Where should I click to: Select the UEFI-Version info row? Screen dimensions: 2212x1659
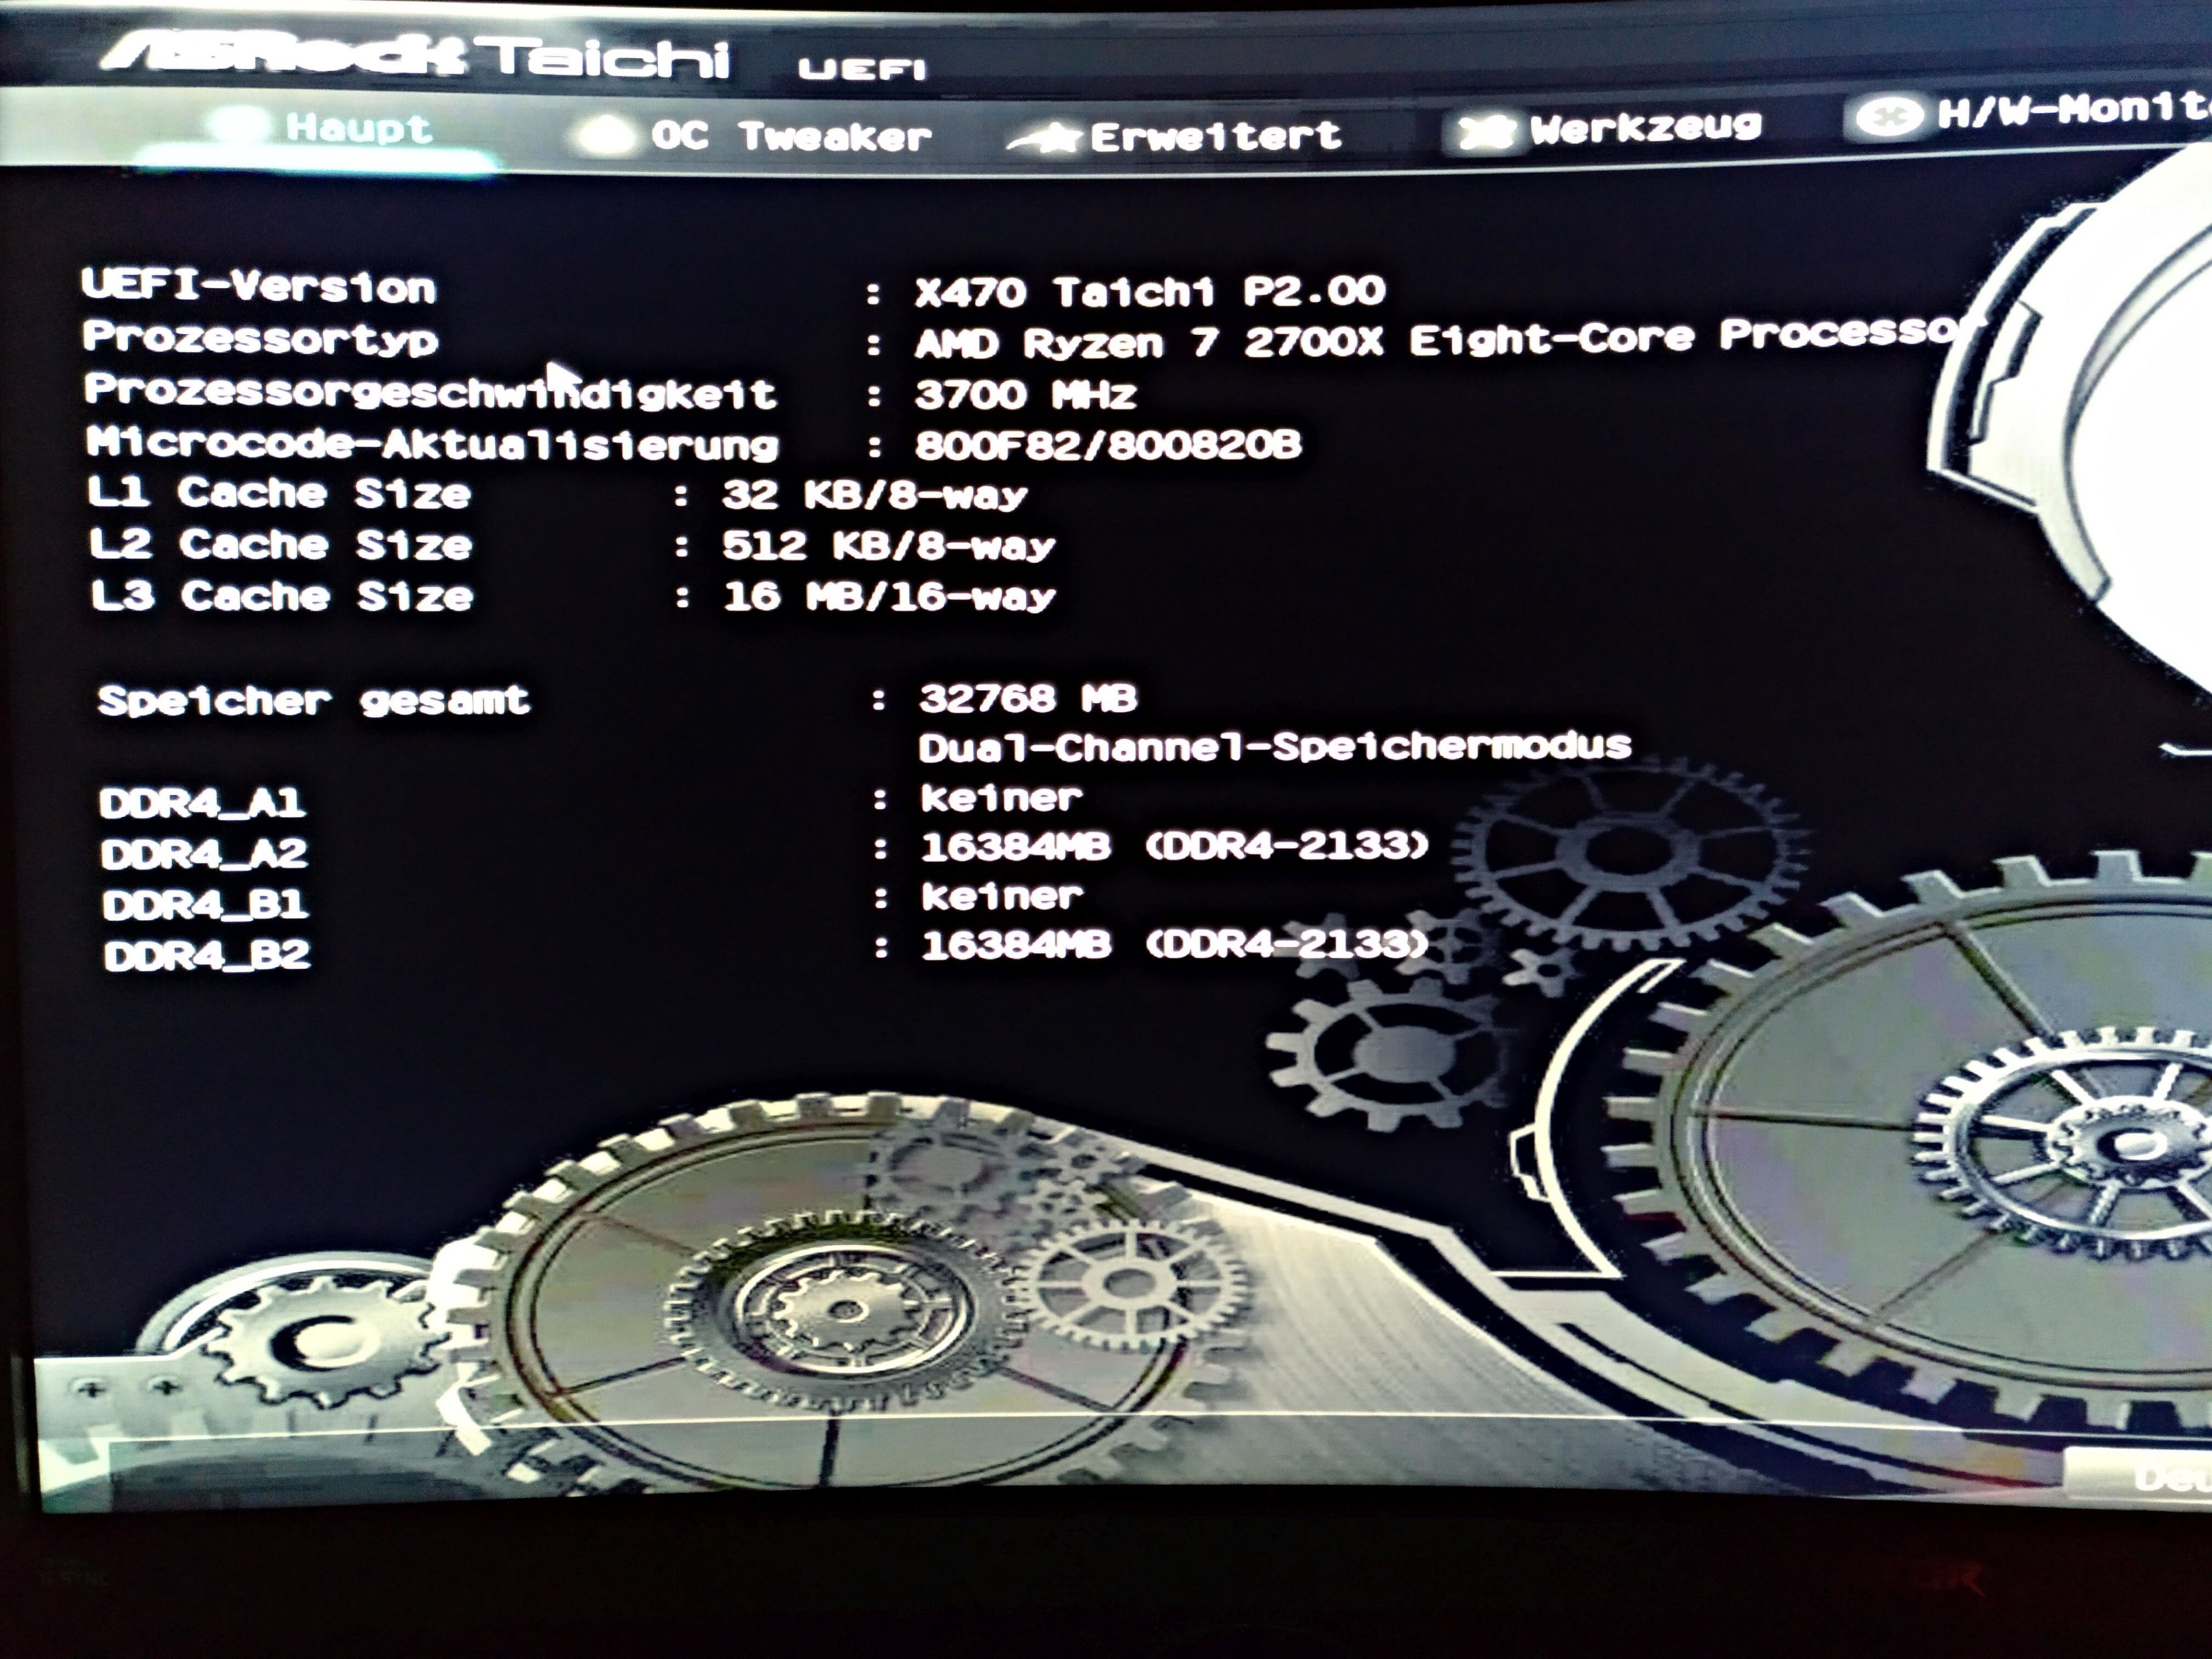coord(259,287)
